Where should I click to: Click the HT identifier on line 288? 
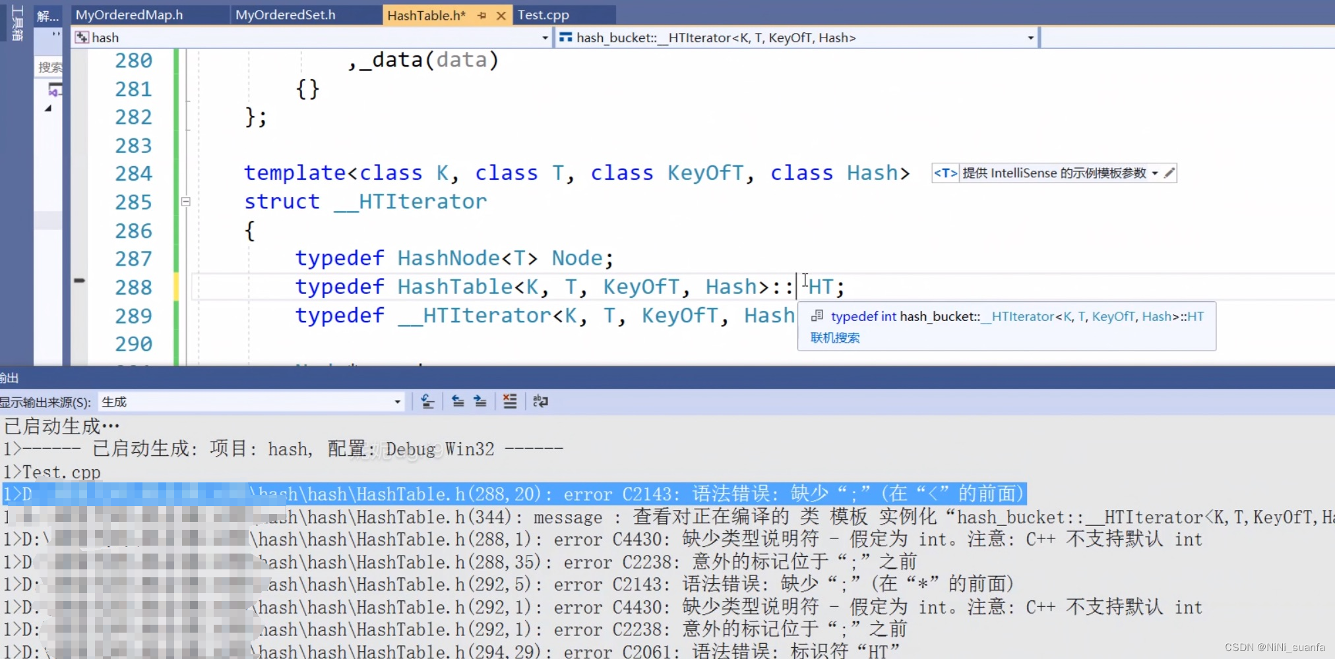tap(821, 287)
